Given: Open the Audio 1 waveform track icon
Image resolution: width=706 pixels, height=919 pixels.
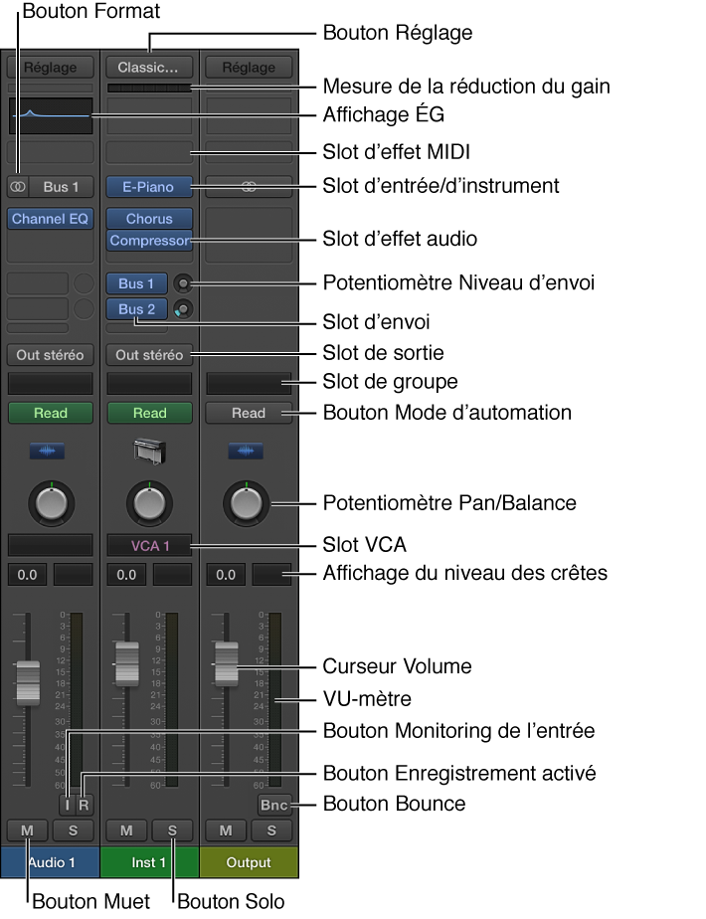Looking at the screenshot, I should (x=47, y=451).
